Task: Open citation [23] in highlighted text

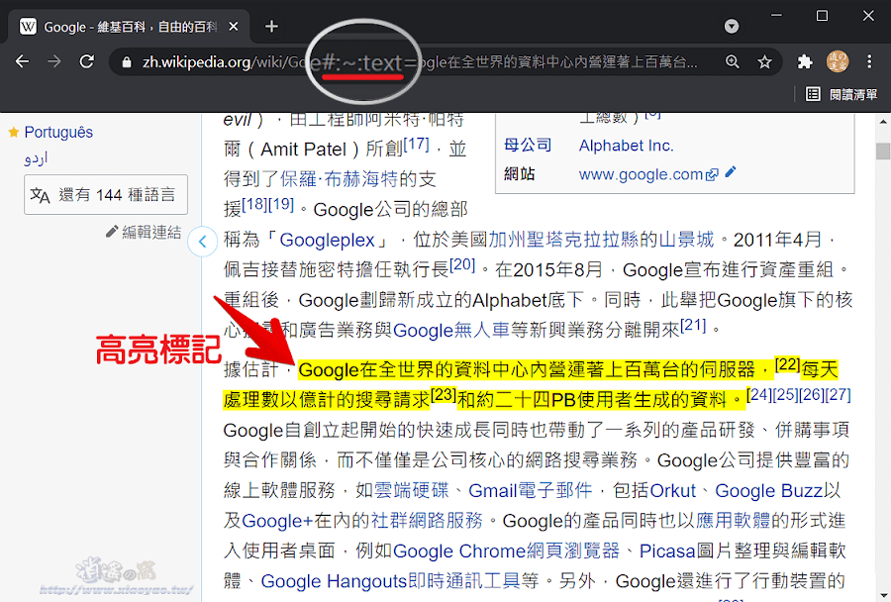Action: 444,394
